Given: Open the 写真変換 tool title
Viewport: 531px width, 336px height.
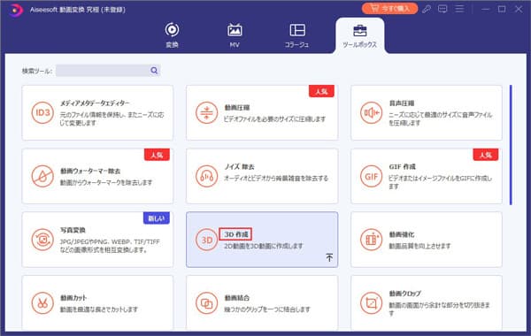Looking at the screenshot, I should (x=73, y=230).
